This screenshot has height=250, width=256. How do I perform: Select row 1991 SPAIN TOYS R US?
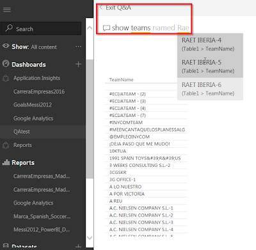click(146, 158)
